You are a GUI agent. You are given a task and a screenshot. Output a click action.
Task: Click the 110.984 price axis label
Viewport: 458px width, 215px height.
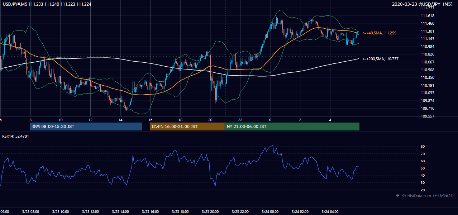pyautogui.click(x=428, y=47)
